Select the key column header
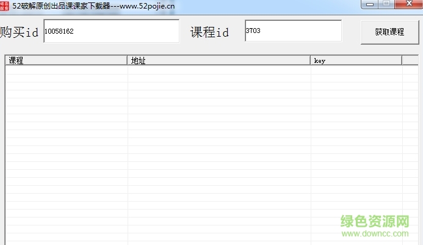 tap(356, 60)
